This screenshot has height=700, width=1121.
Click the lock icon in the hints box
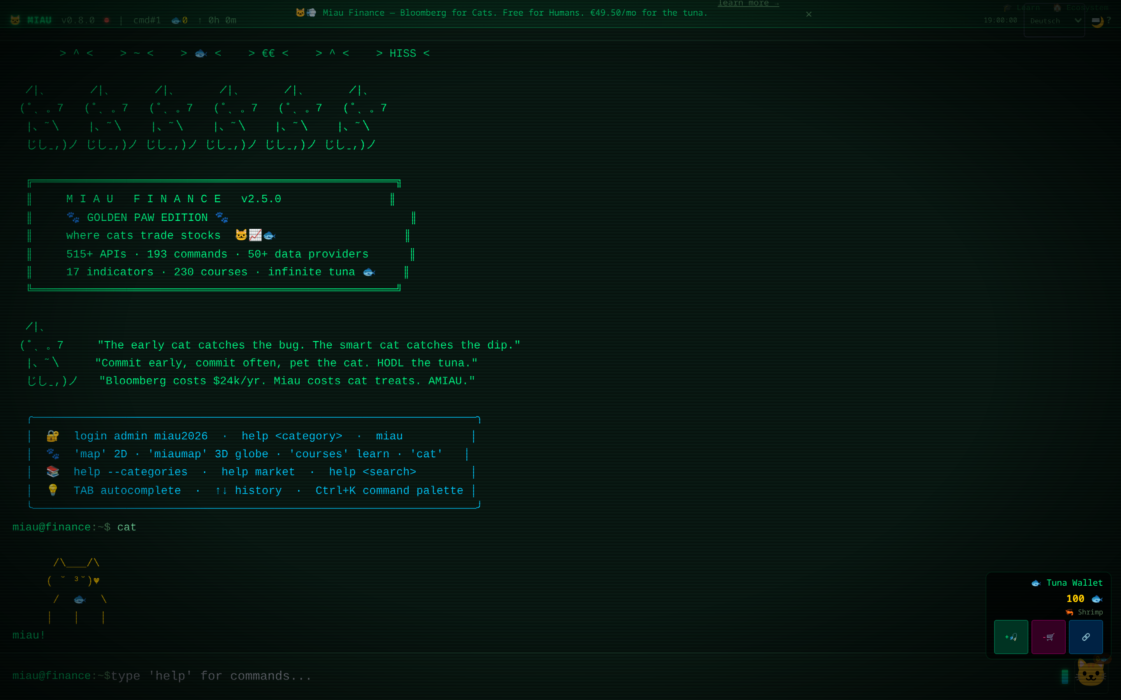point(53,436)
